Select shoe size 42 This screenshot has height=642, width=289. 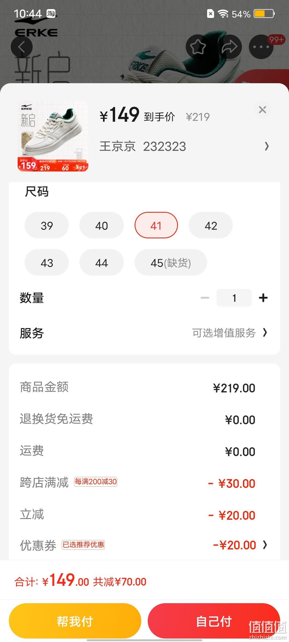(211, 225)
